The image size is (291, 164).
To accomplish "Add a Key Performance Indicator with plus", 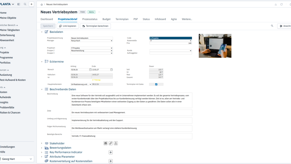I will coord(111,152).
